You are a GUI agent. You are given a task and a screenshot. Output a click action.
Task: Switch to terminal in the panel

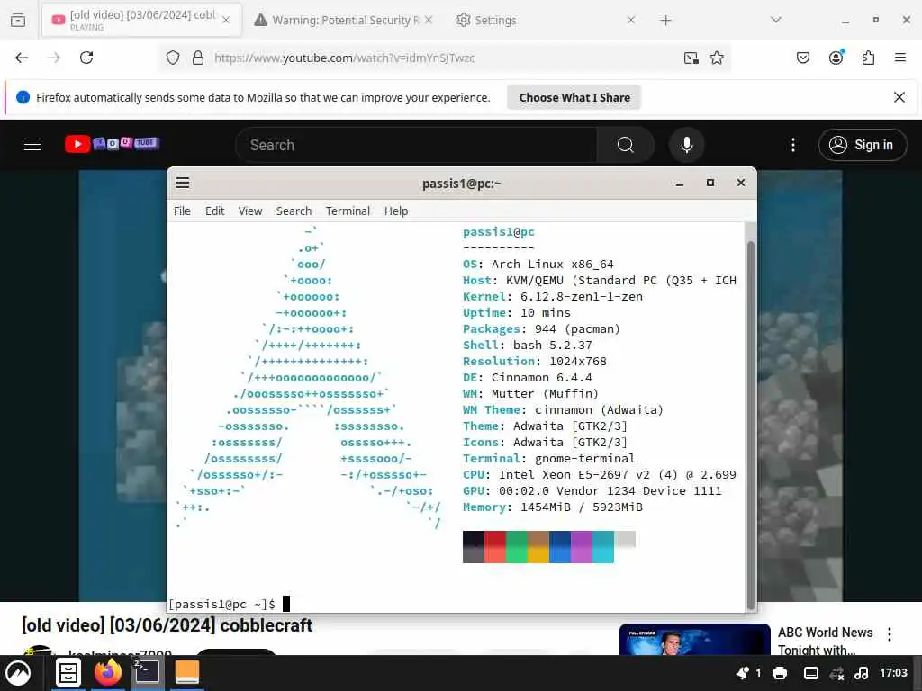coord(147,672)
